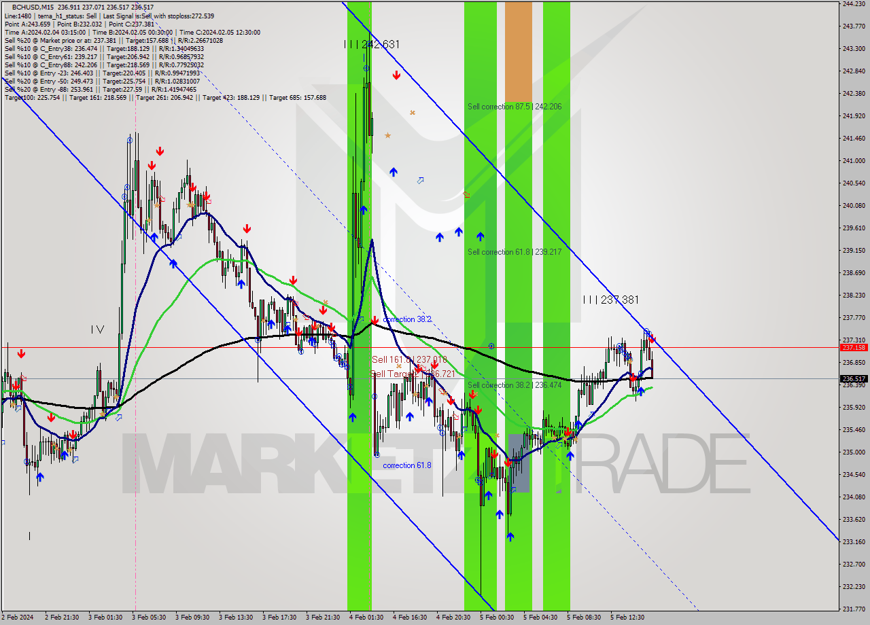Select the 'Sell correction 61.8 | 239.217' label
Image resolution: width=870 pixels, height=625 pixels.
(x=514, y=252)
